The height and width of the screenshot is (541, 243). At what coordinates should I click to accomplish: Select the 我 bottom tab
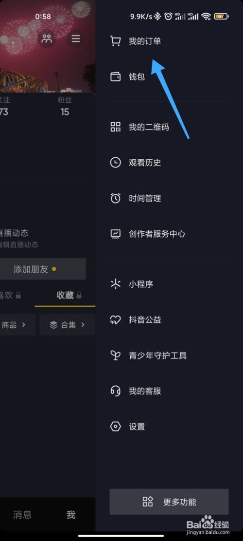[71, 515]
